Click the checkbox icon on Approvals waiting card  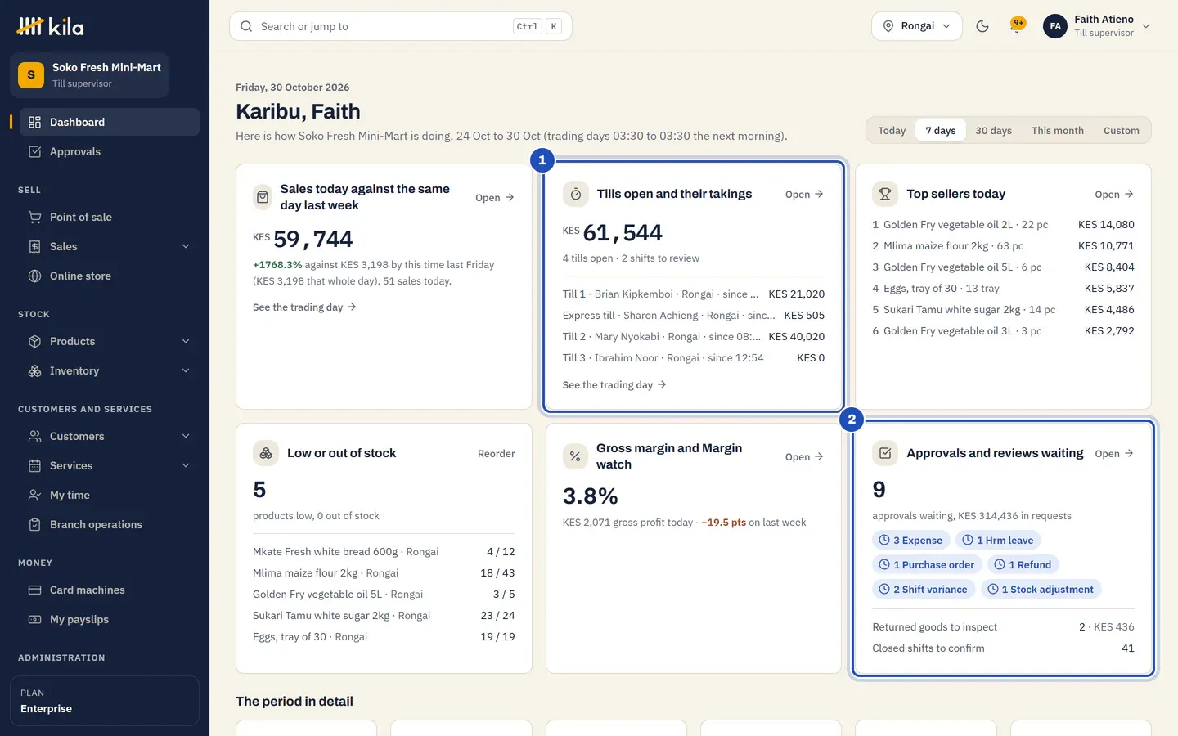(884, 453)
